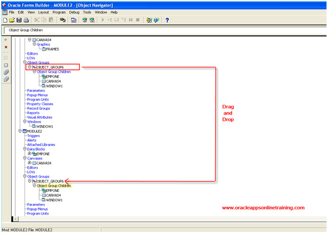Collapse the MODULE2 form node

pos(20,131)
